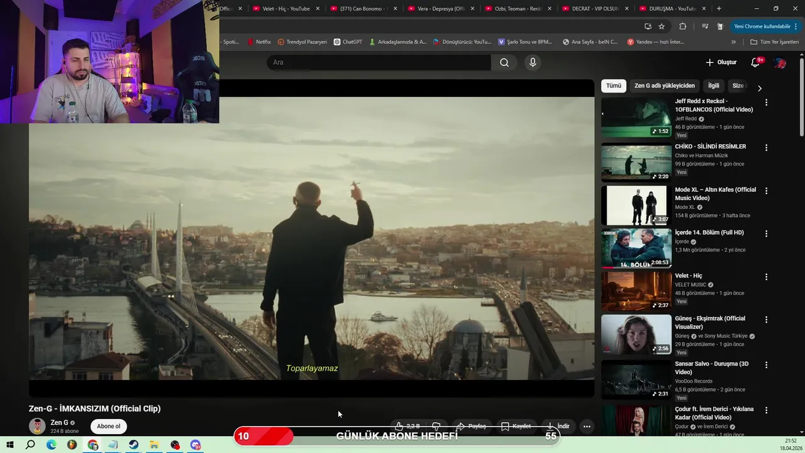Screen dimensions: 805x453
Task: Open options for Jeff Redd x Reckol video
Action: (766, 103)
